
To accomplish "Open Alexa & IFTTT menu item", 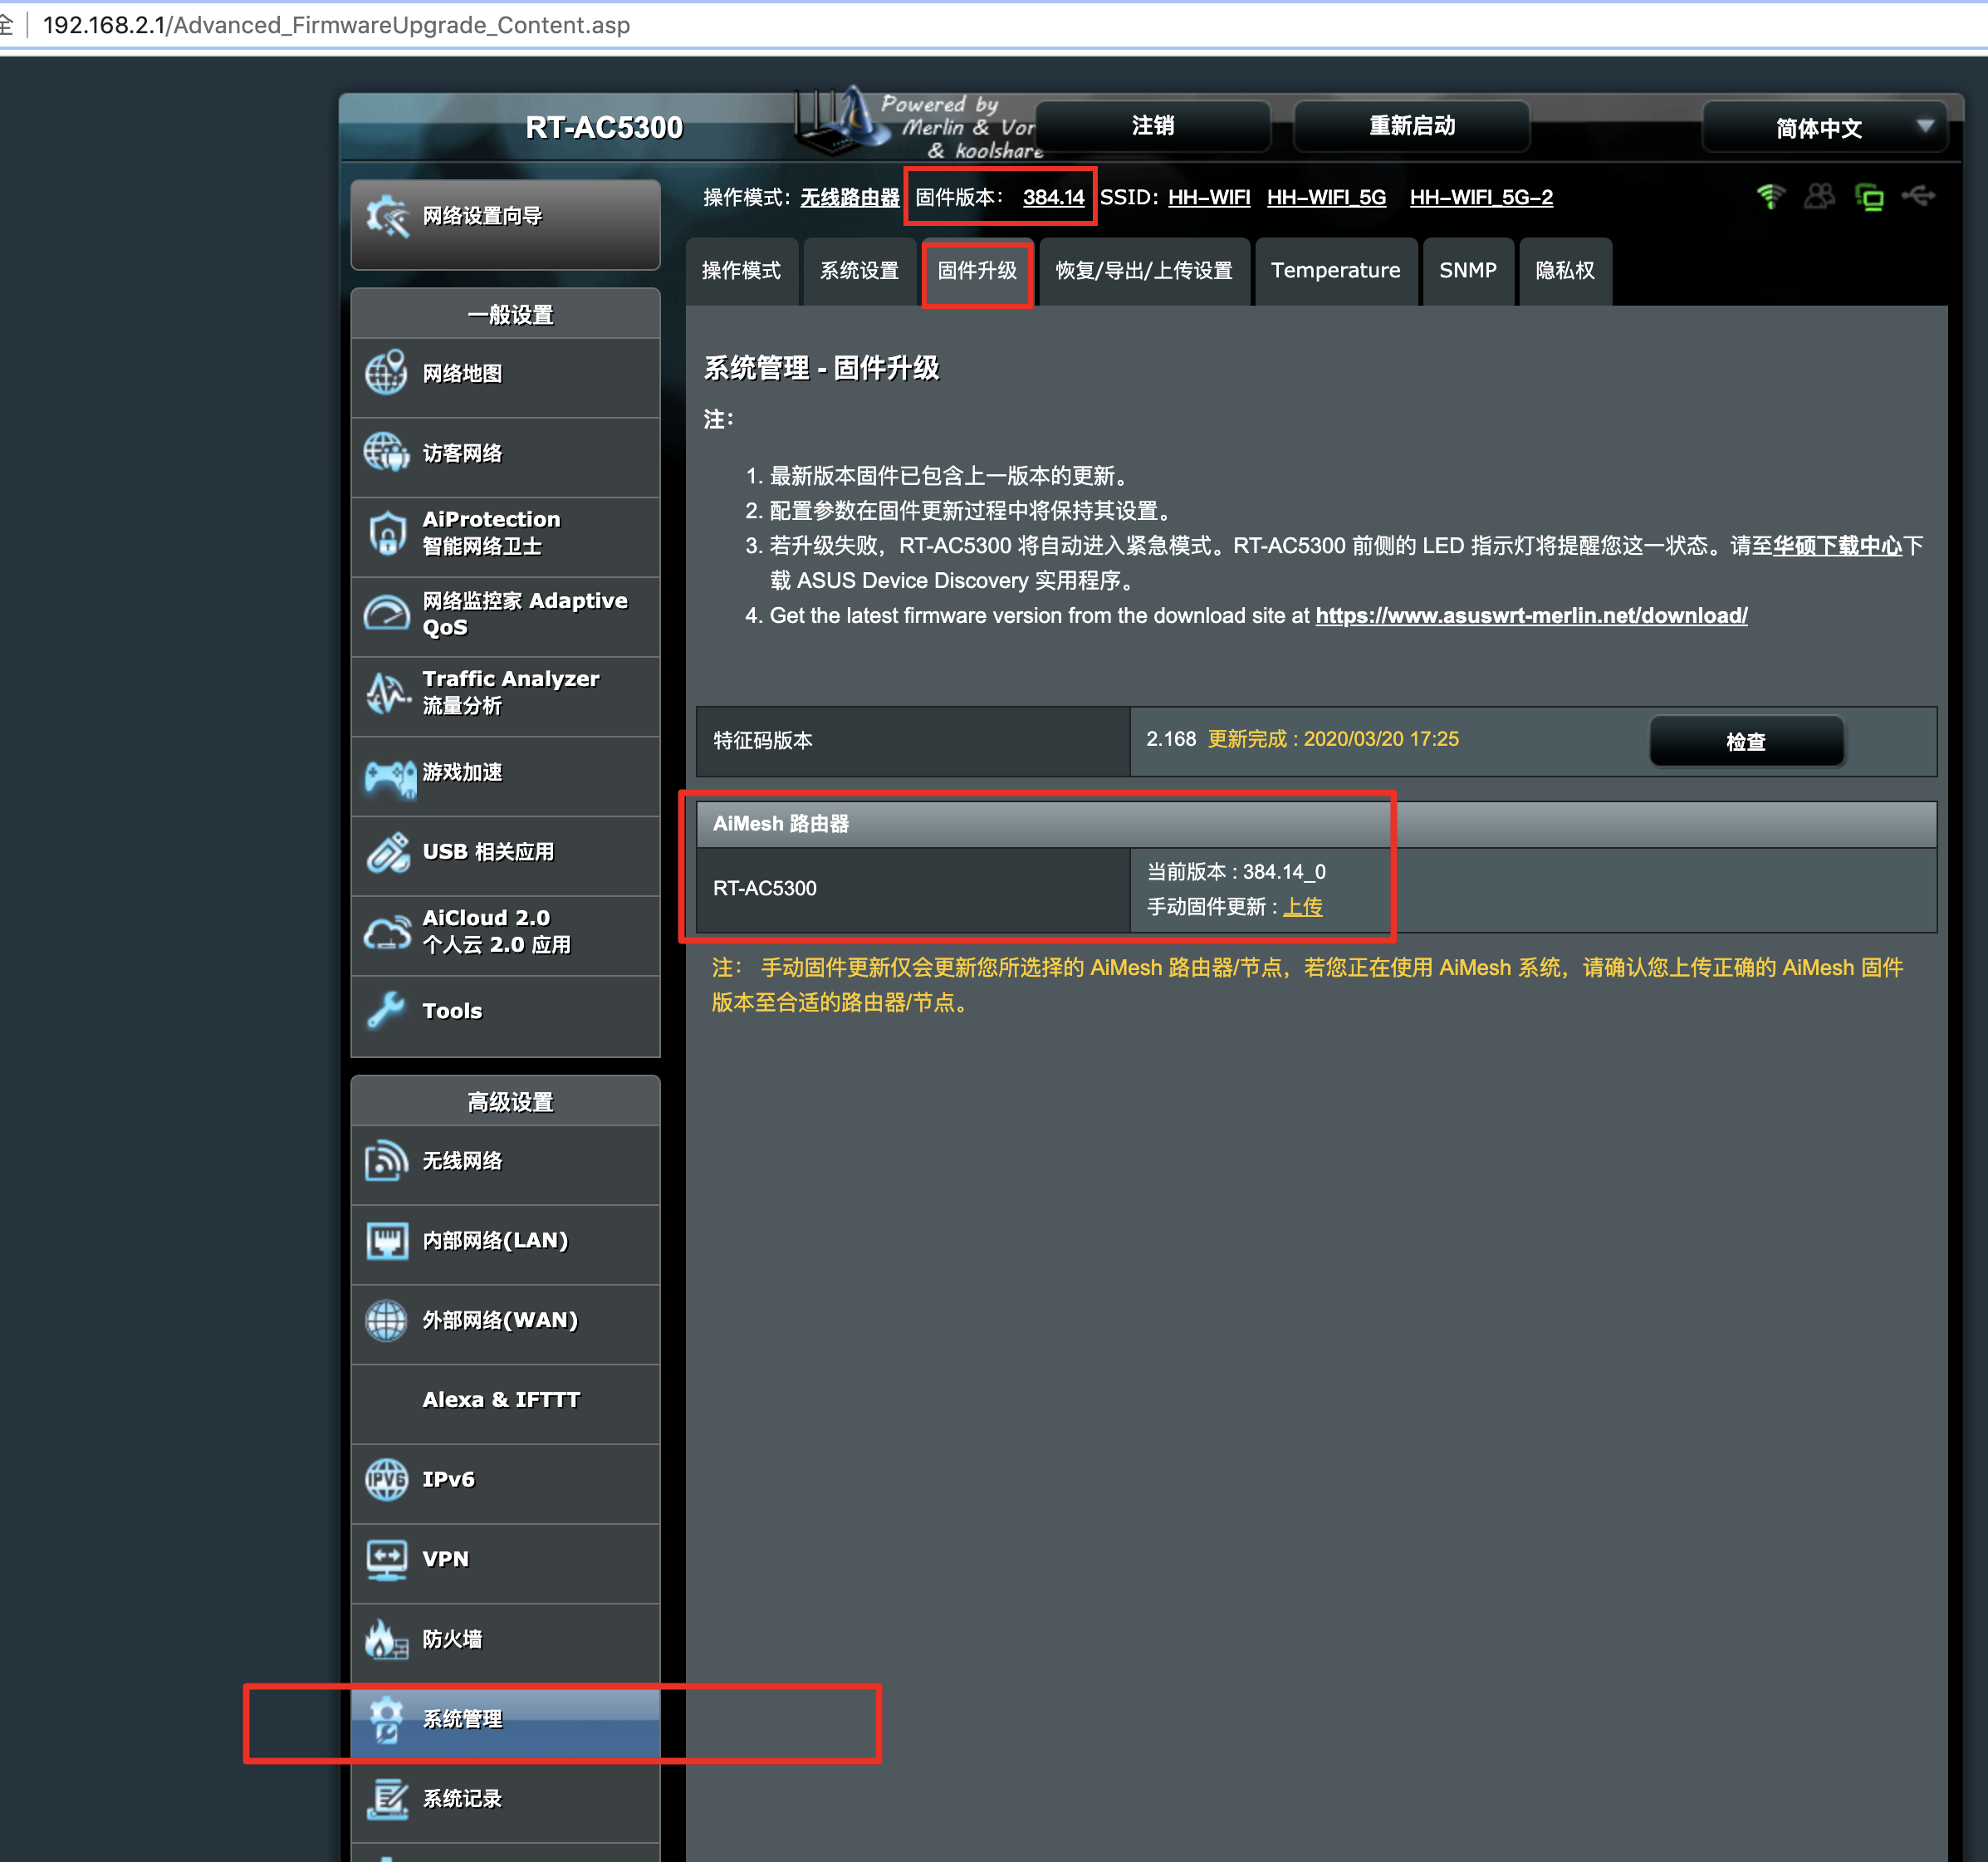I will (x=505, y=1400).
